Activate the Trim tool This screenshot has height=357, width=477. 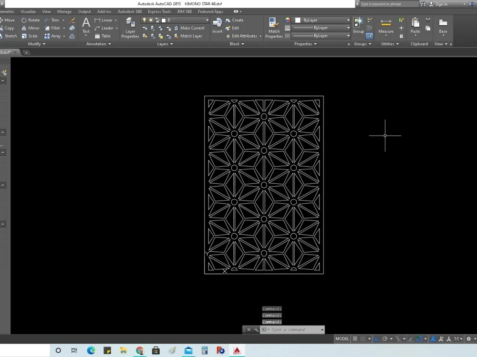click(52, 20)
